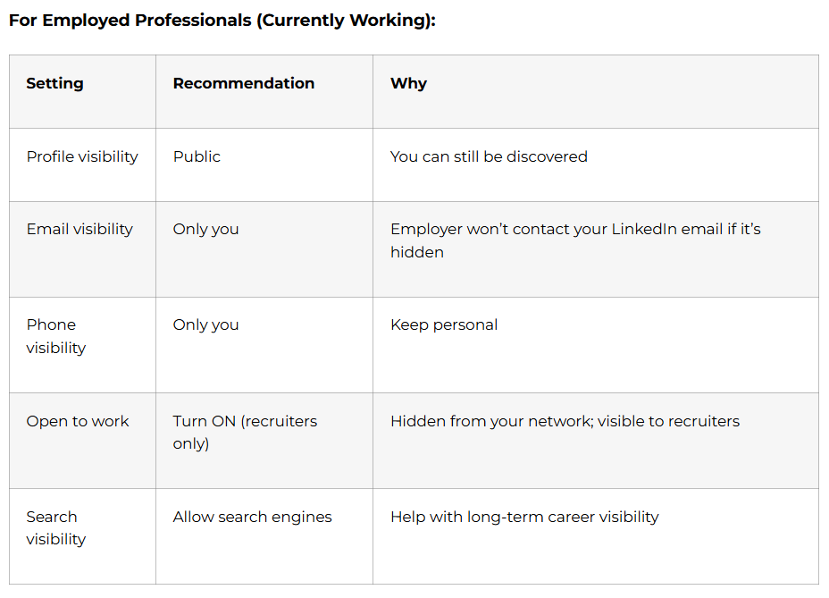The image size is (829, 598).
Task: Select the 'Search visibility' setting cell
Action: [55, 527]
